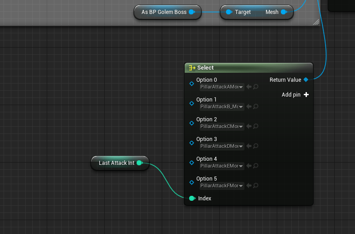The height and width of the screenshot is (234, 355).
Task: Click the Mesh output pin on Target node
Action: [x=284, y=12]
